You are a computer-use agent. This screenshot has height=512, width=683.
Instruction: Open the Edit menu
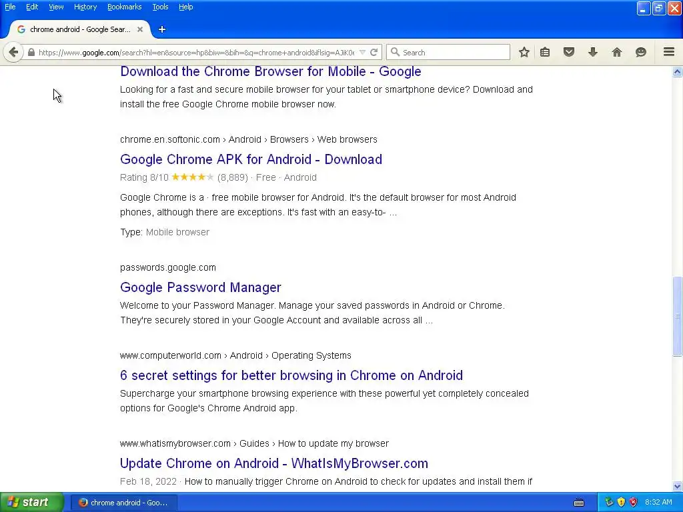tap(32, 7)
